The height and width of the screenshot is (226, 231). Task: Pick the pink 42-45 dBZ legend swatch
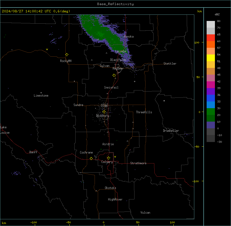point(211,78)
